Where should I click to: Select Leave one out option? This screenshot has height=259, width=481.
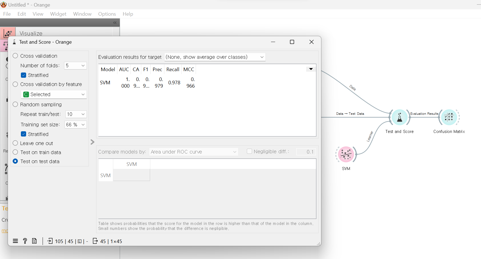(15, 143)
